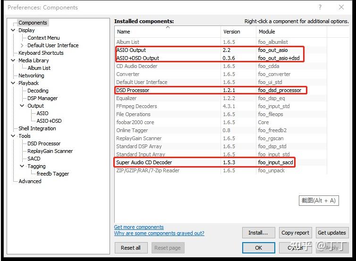Screen dimensions: 356x261
Task: Select Default User Interface component row
Action: point(220,82)
